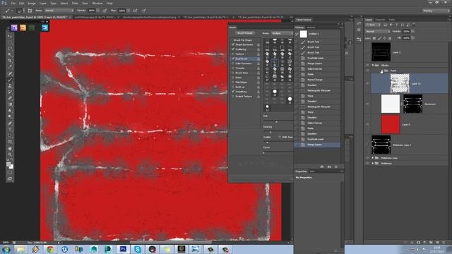Select the Crop tool
Viewport: 452px width, 254px height.
pos(10,61)
